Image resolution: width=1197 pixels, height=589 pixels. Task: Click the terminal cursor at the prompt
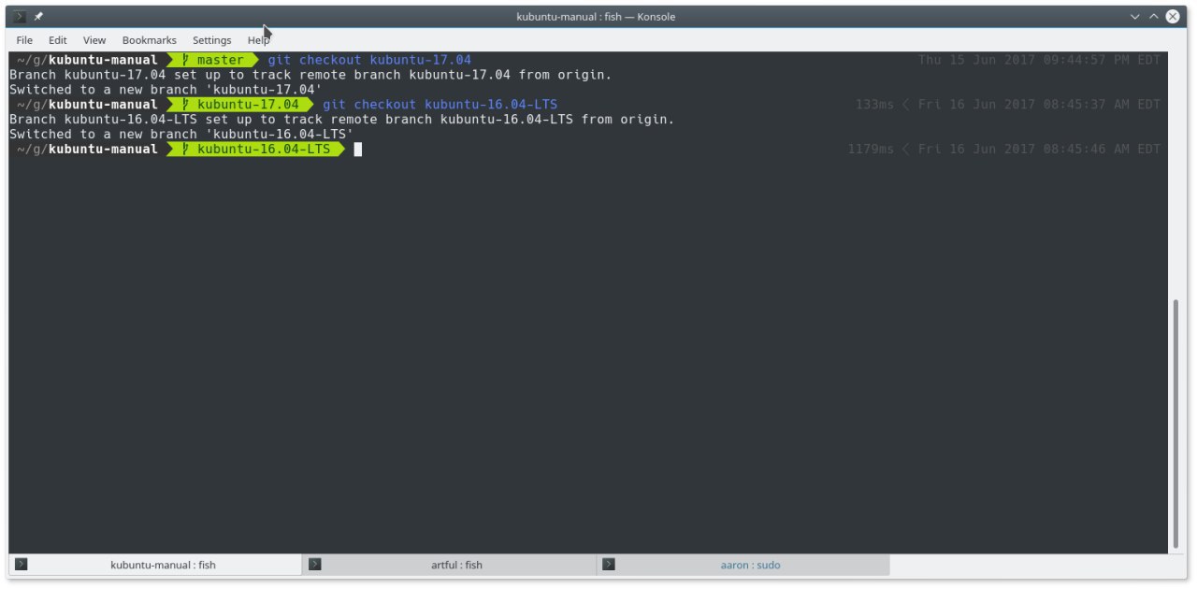click(357, 150)
